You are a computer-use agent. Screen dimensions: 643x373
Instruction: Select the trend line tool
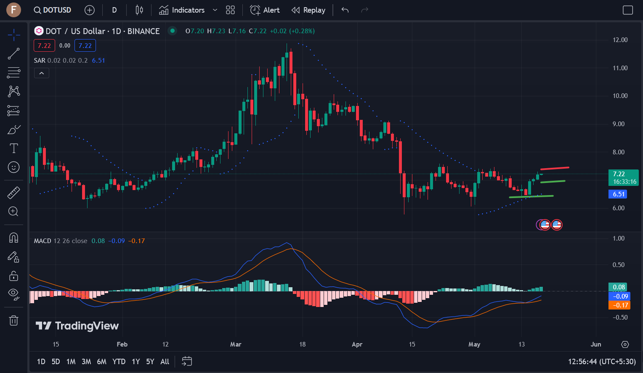pyautogui.click(x=13, y=54)
